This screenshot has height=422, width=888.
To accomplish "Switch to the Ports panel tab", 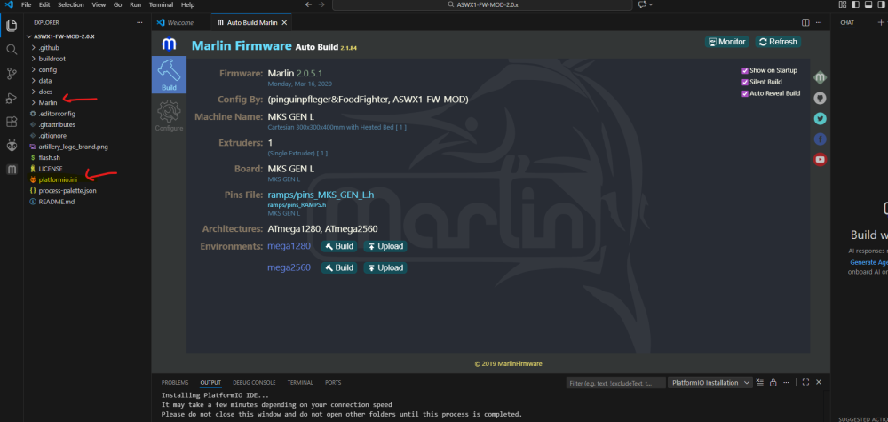I will (333, 382).
